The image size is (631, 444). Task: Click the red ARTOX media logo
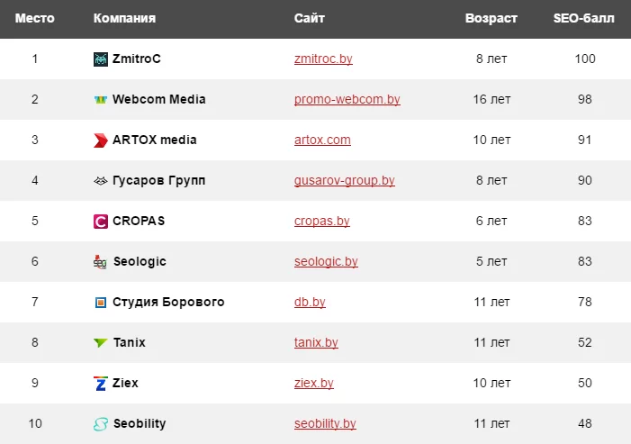tap(101, 140)
